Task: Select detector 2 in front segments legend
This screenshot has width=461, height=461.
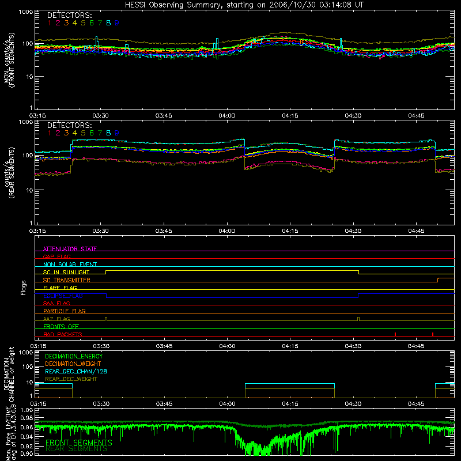Action: 58,23
